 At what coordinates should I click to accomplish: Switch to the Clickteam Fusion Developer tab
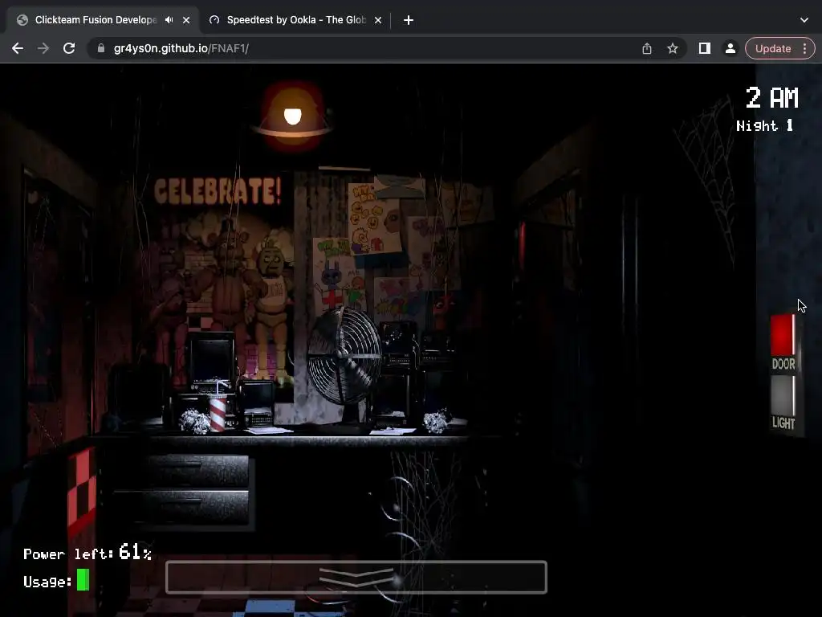pyautogui.click(x=96, y=20)
